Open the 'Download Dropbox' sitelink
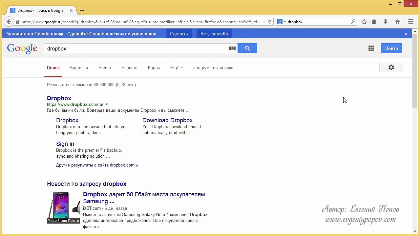The height and width of the screenshot is (236, 420). pos(167,120)
